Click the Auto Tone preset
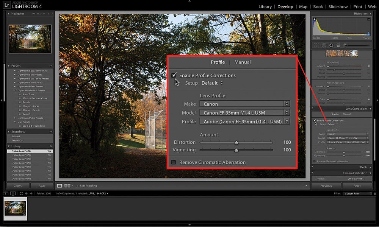The width and height of the screenshot is (379, 227). tap(28, 94)
